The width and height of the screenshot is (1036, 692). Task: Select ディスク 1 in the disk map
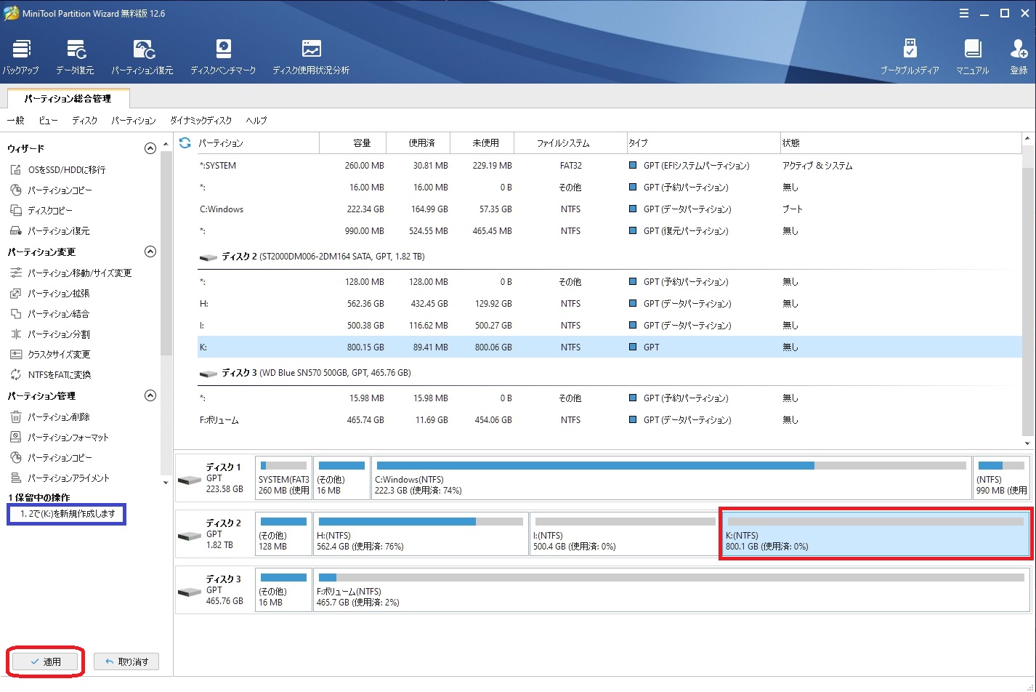[x=215, y=478]
